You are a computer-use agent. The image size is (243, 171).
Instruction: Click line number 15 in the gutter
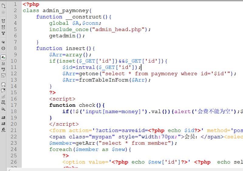point(14,92)
